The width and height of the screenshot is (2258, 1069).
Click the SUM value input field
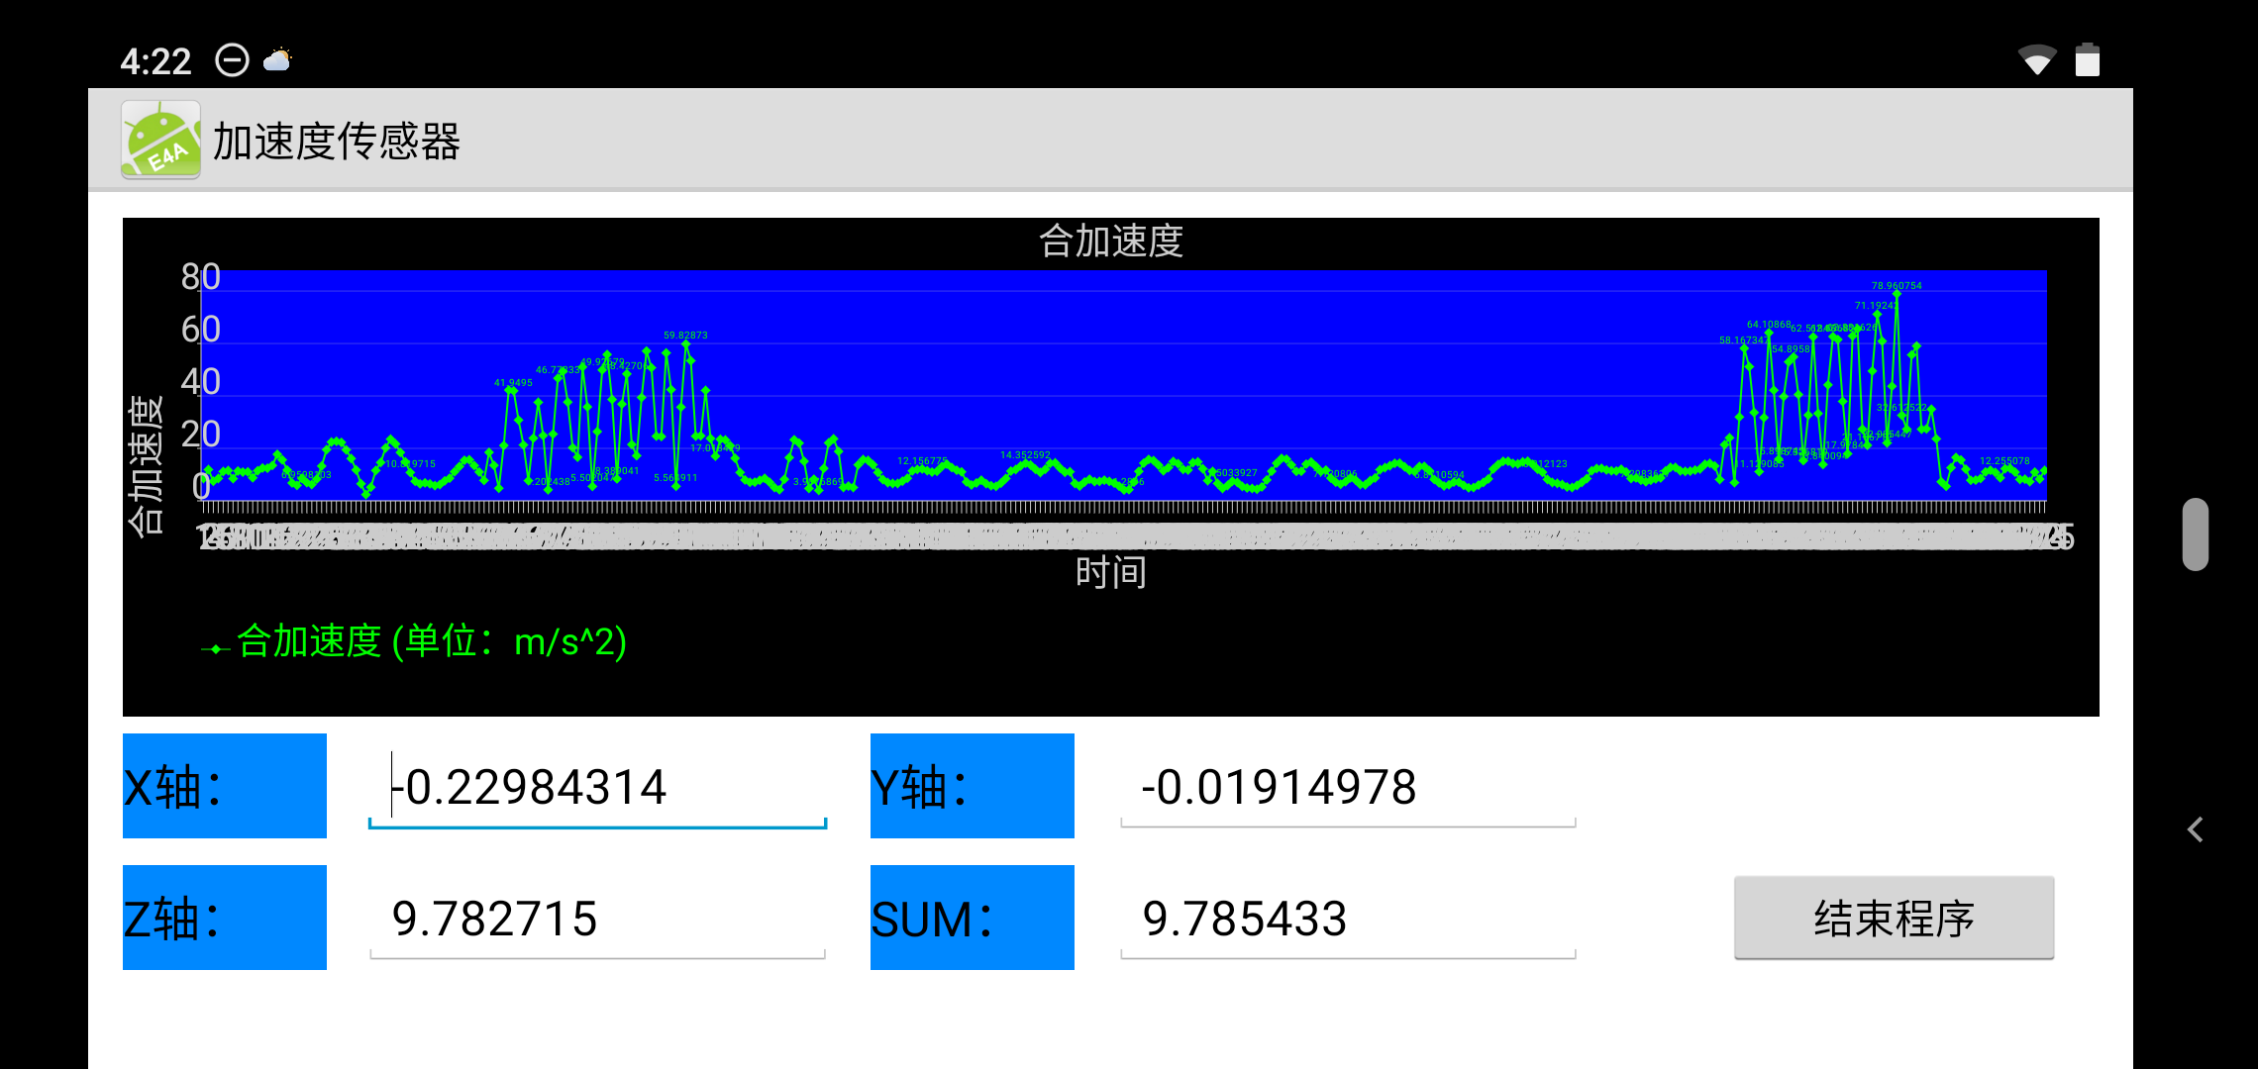(x=1347, y=920)
